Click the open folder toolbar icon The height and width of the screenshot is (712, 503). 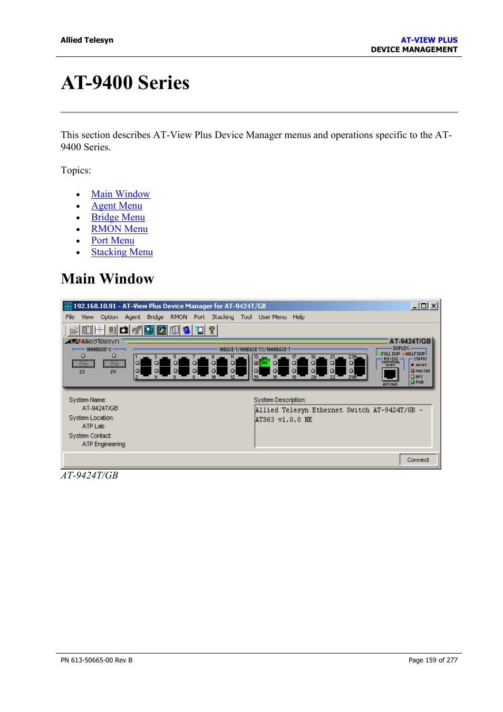point(74,330)
